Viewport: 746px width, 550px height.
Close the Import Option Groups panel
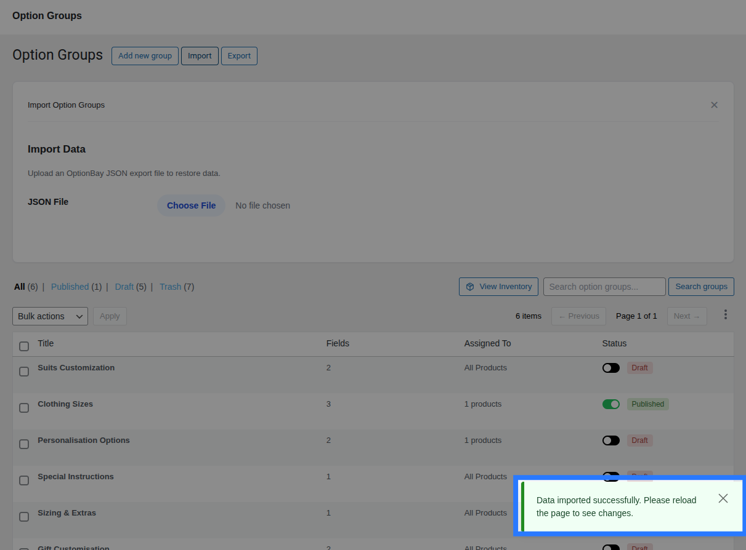click(x=714, y=105)
